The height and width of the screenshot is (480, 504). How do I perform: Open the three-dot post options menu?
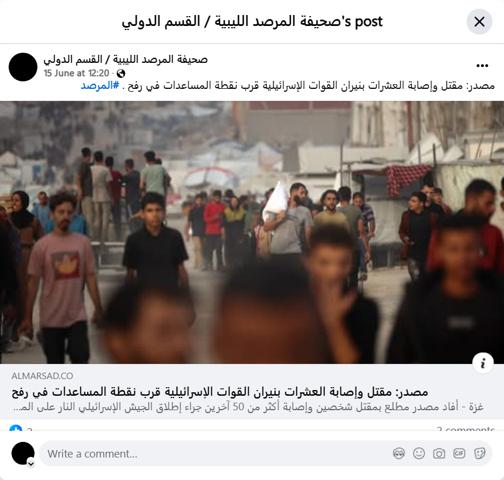point(482,66)
